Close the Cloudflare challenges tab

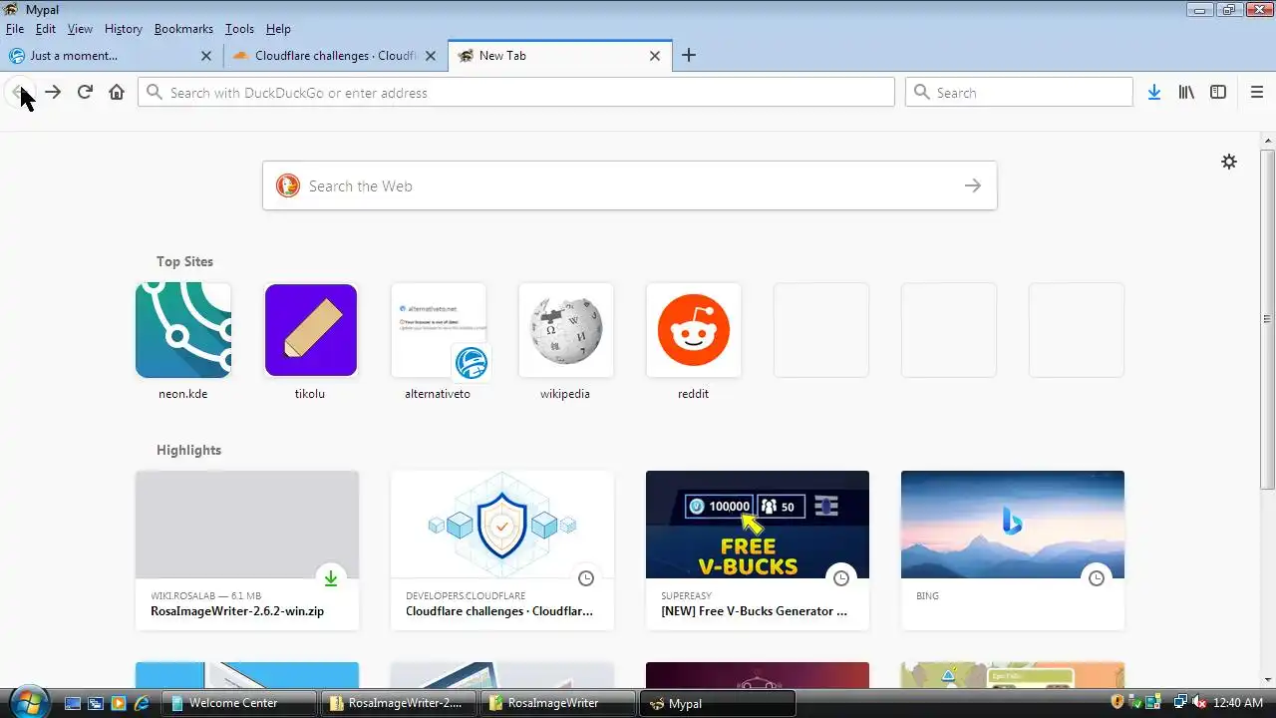(431, 56)
